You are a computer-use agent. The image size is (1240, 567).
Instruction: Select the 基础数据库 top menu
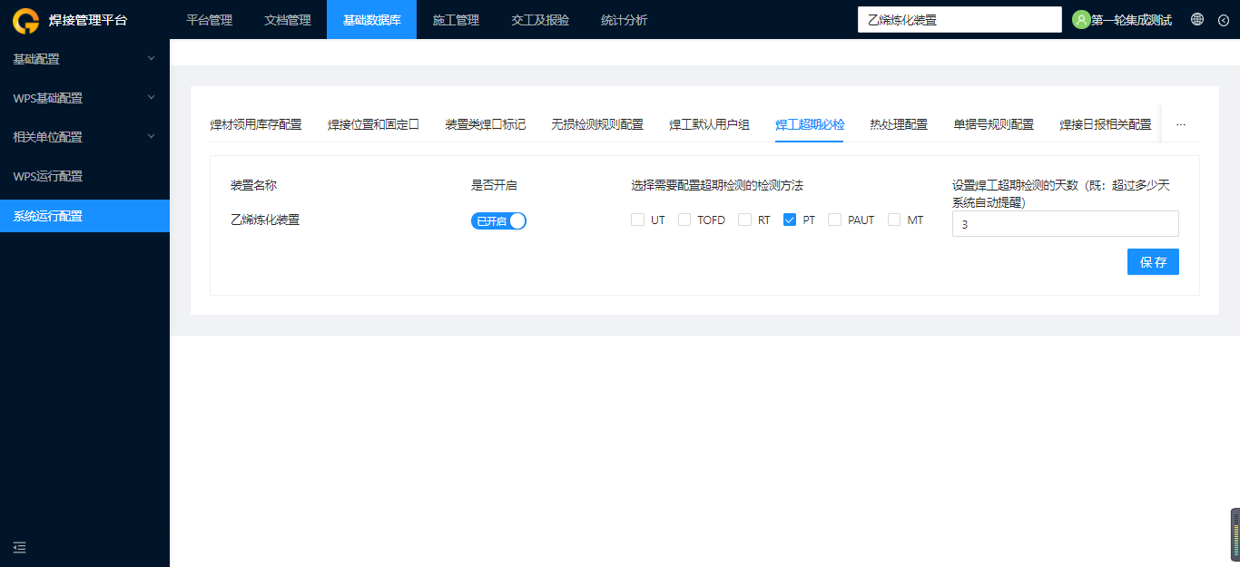point(372,20)
